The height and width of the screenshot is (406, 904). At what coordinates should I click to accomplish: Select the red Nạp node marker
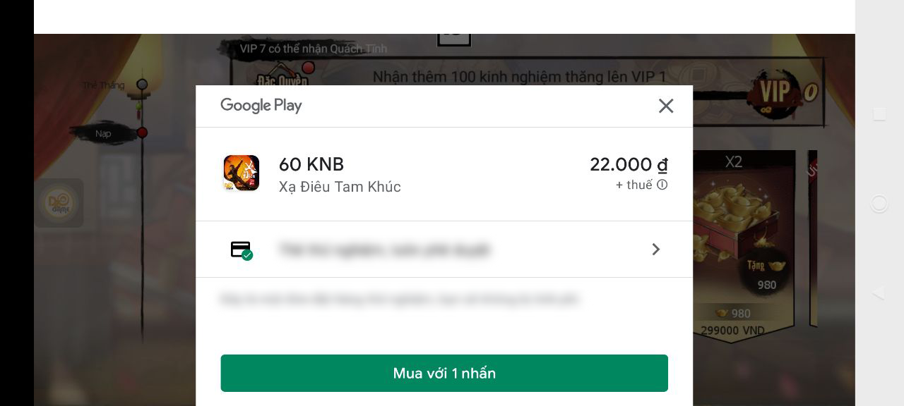point(142,133)
